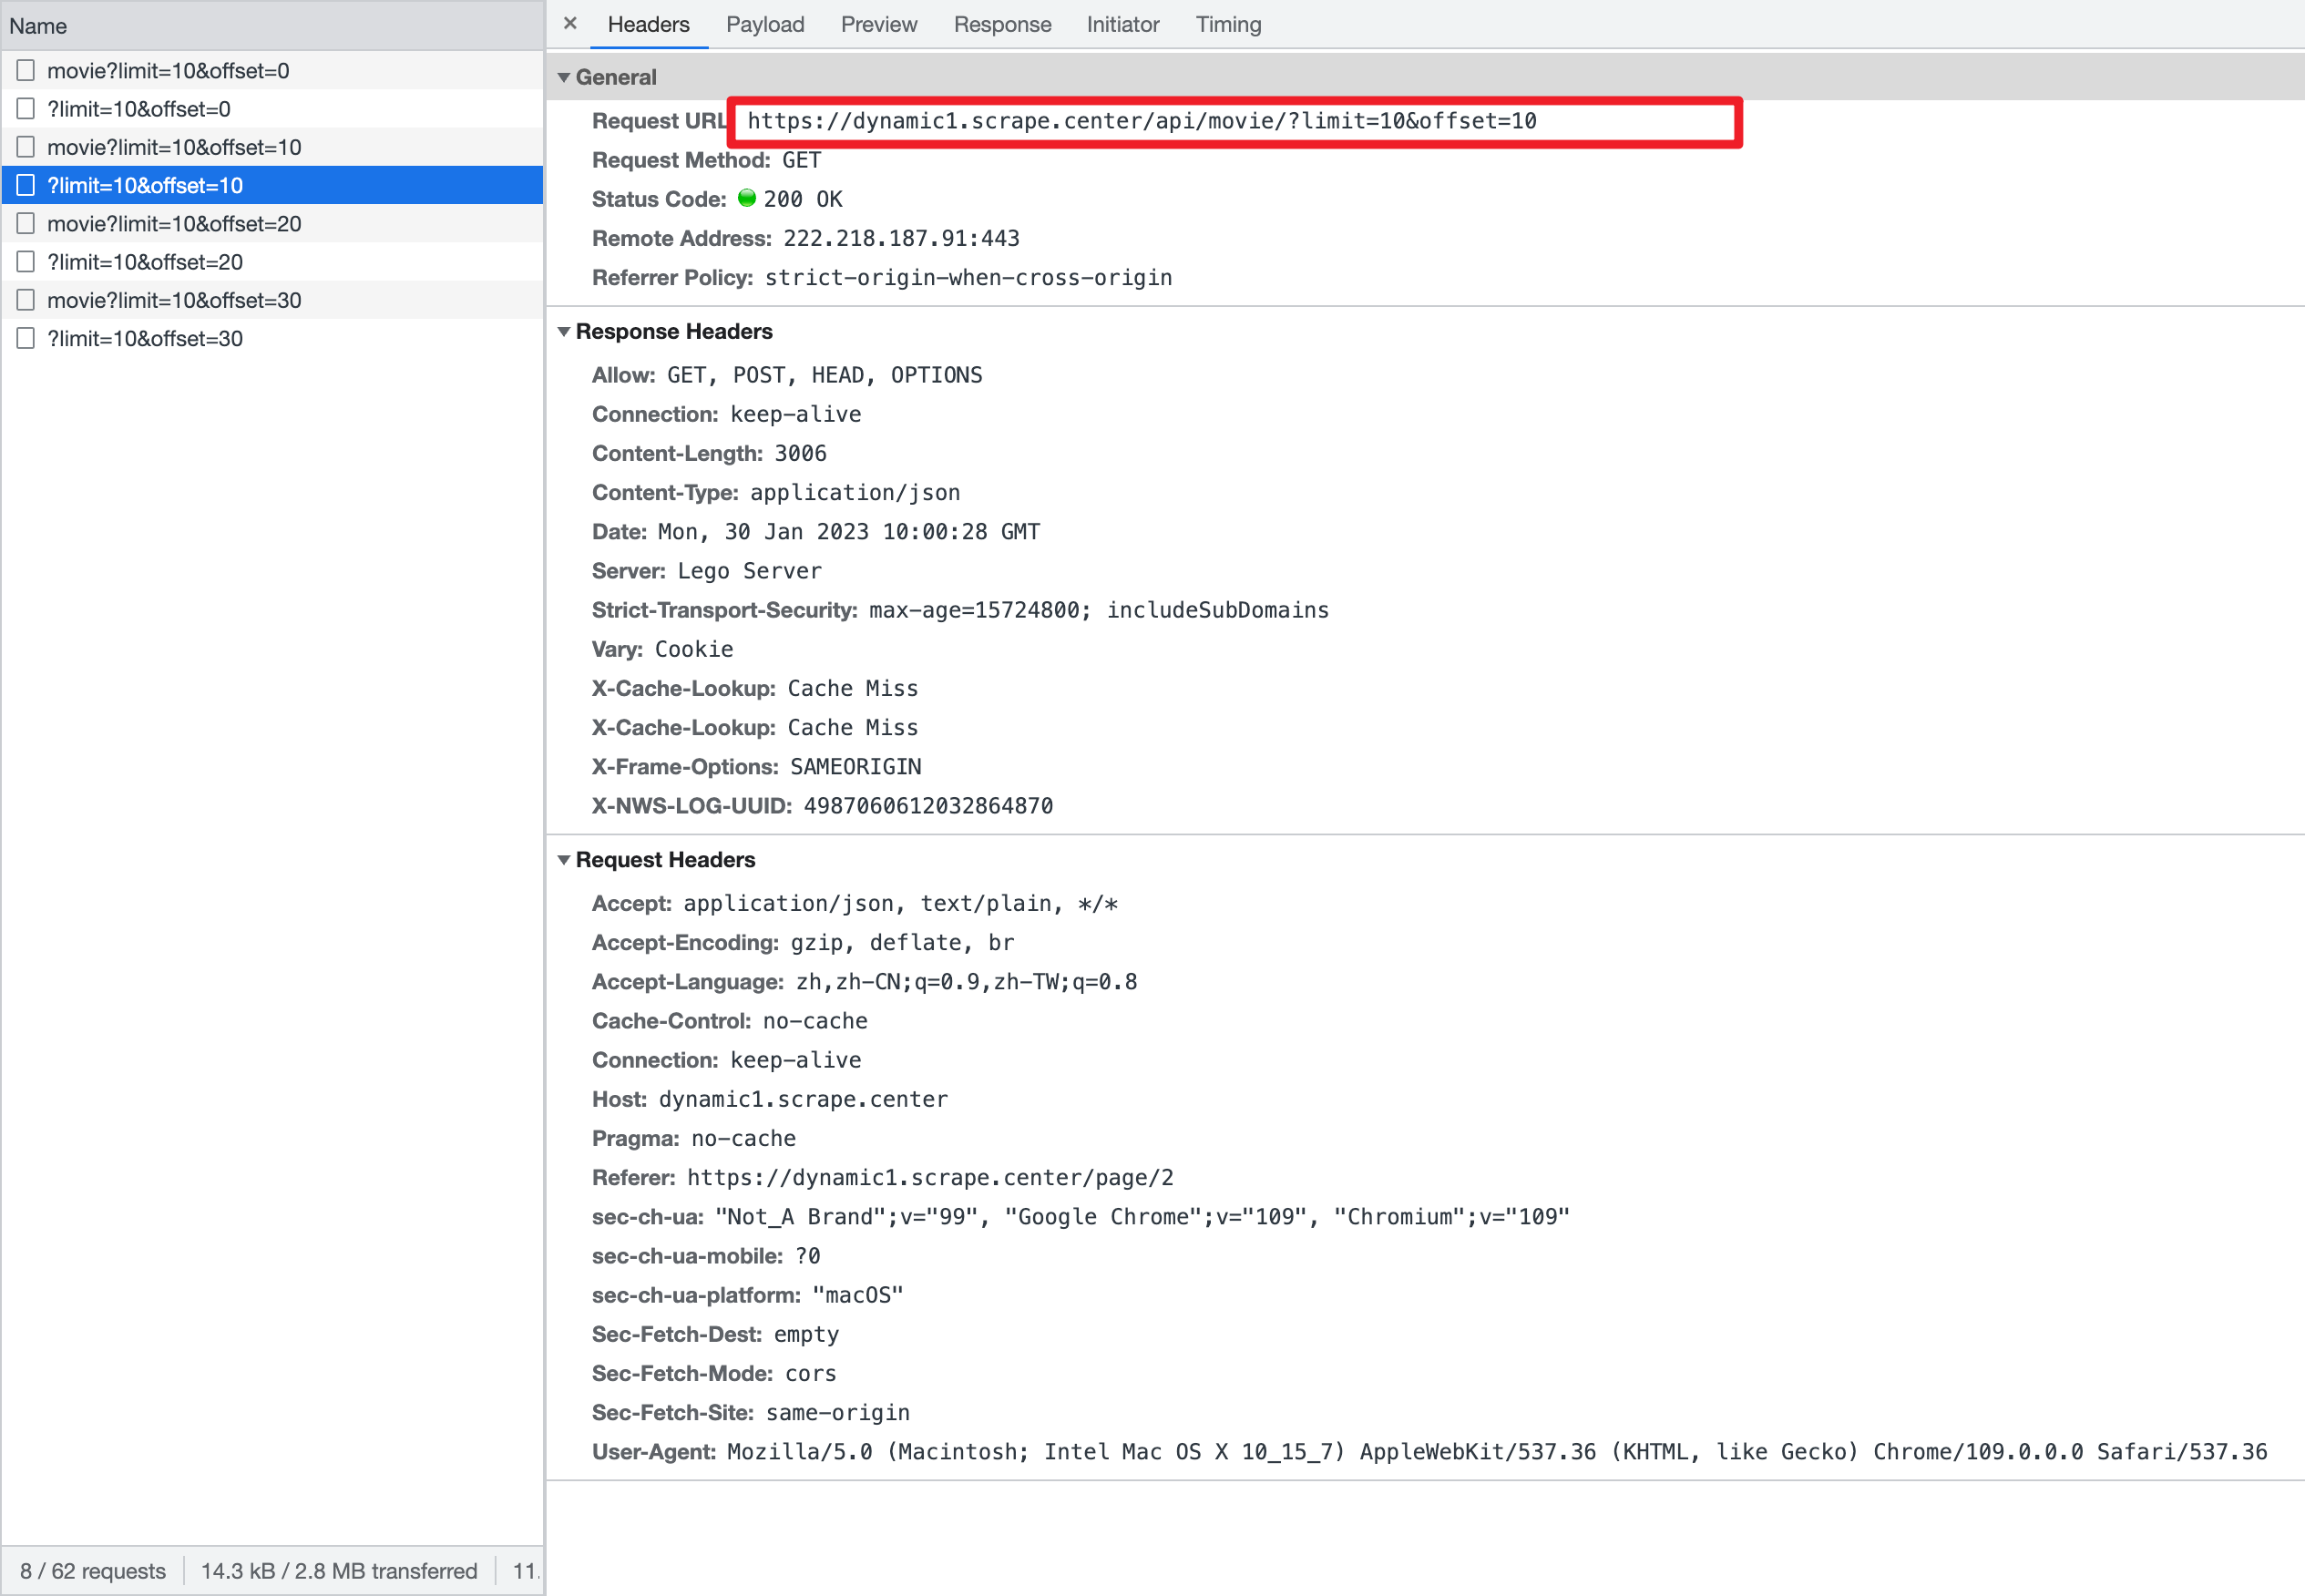Select request movie?limit=10&offset=10
The image size is (2305, 1596).
[272, 147]
